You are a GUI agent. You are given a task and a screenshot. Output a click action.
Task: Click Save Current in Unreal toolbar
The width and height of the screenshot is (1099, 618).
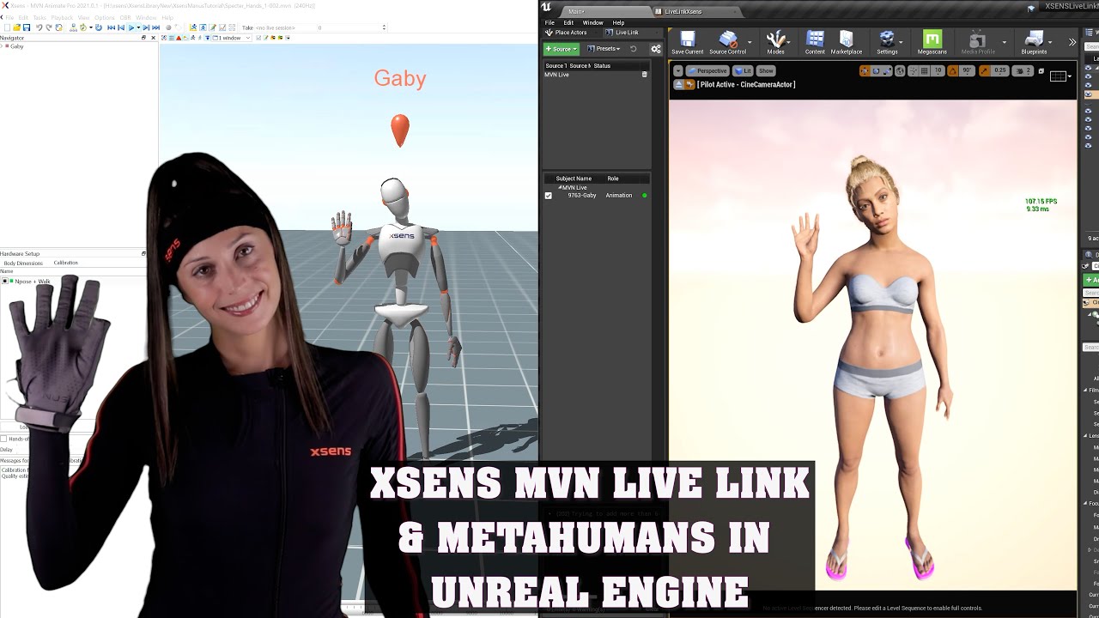[687, 42]
